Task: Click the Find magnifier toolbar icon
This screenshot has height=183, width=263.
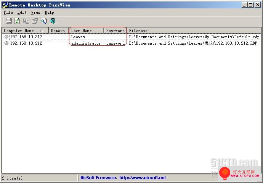Action: pyautogui.click(x=44, y=21)
